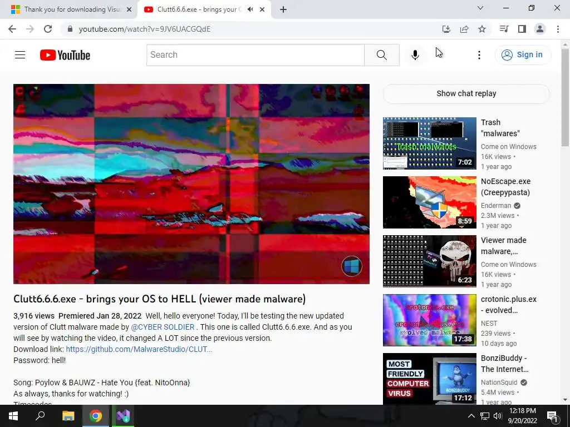Close the Visual Studio download tab
This screenshot has height=427, width=570.
(x=129, y=9)
